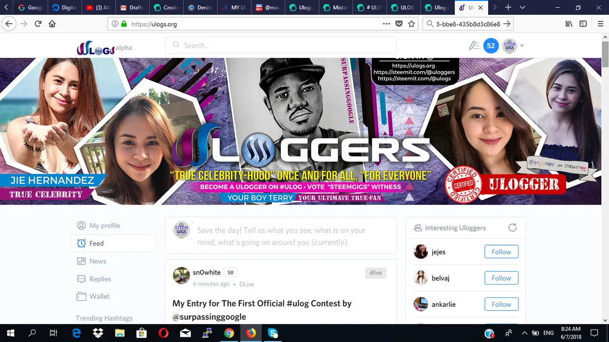This screenshot has height=342, width=609.
Task: Click the 'Save the day' post composer box
Action: click(x=281, y=236)
